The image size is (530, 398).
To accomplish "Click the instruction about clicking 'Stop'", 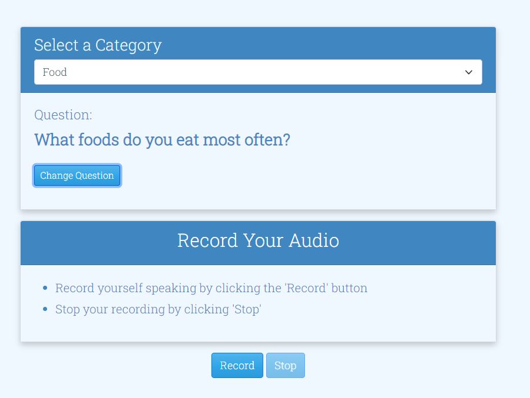I will coord(158,309).
